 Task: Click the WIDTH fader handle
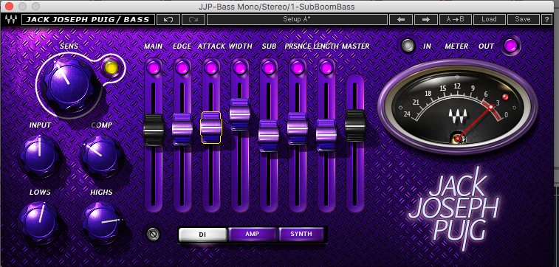239,114
